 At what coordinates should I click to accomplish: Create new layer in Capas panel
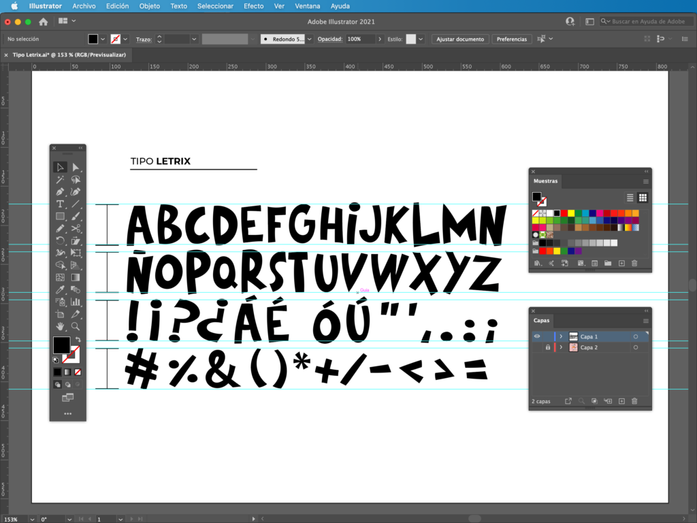tap(621, 401)
